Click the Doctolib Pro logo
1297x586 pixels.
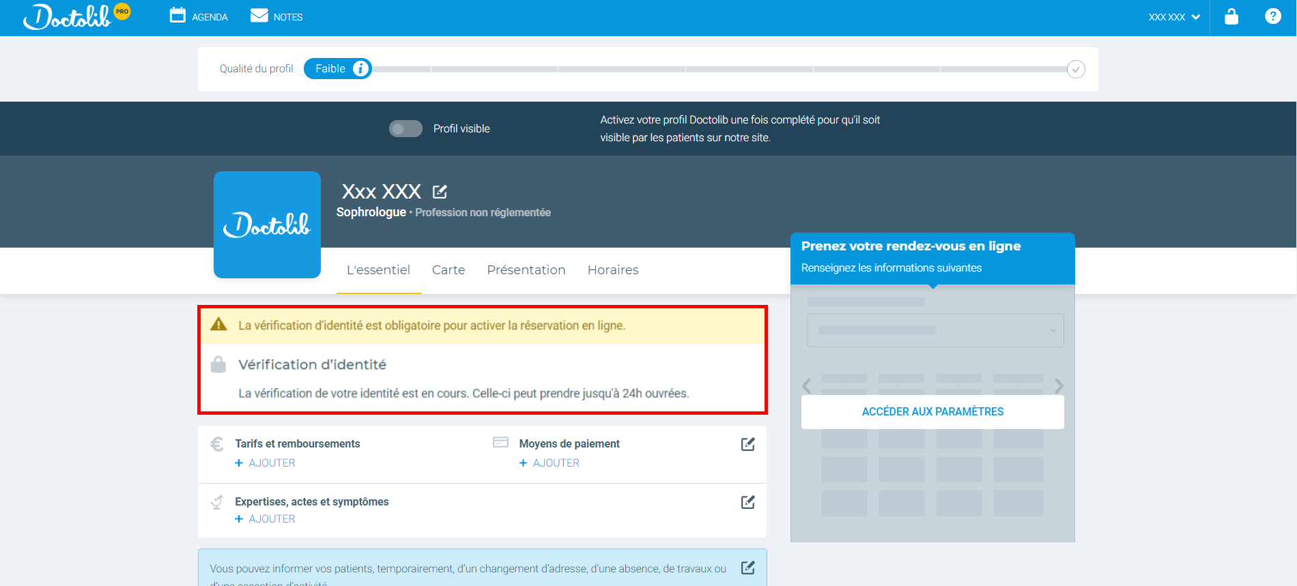[76, 17]
